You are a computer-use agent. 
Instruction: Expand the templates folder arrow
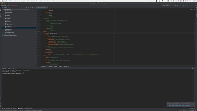[x=4, y=22]
